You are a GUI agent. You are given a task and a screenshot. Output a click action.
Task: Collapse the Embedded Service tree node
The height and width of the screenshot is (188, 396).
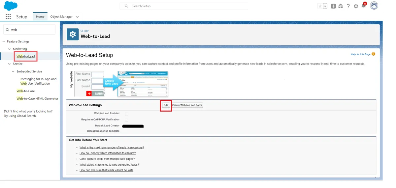[x=13, y=71]
